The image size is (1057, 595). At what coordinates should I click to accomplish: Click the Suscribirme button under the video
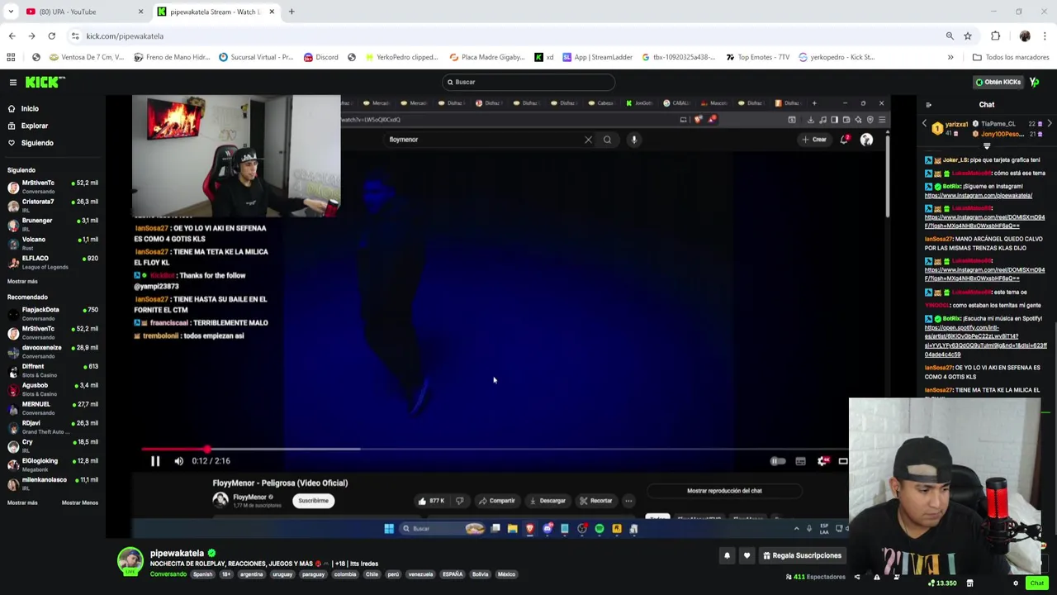pyautogui.click(x=313, y=501)
